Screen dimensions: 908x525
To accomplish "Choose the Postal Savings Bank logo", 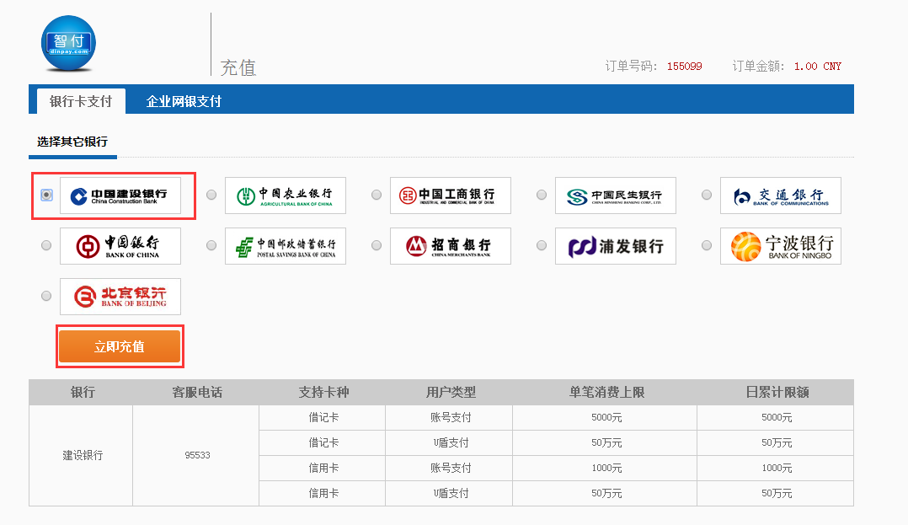I will pyautogui.click(x=286, y=246).
